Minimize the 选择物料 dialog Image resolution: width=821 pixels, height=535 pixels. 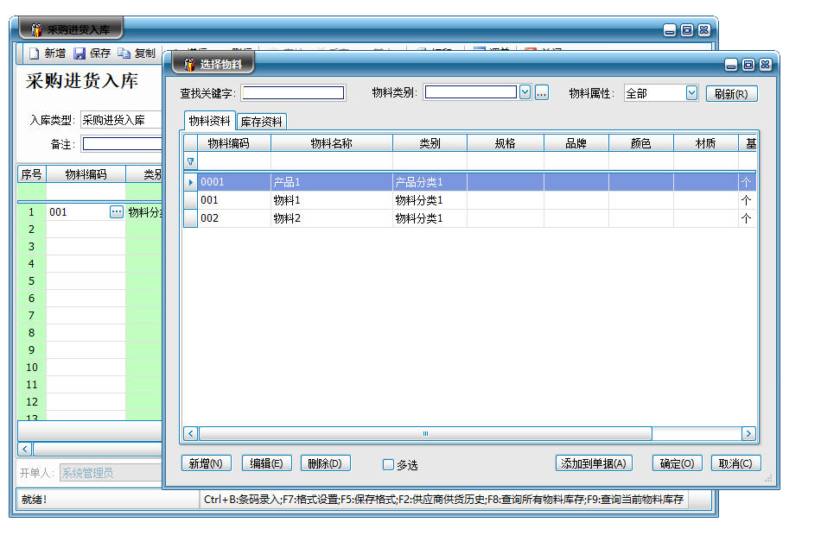pos(731,65)
